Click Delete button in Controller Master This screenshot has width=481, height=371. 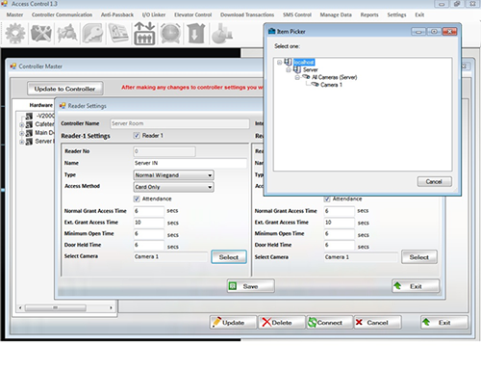tap(281, 322)
